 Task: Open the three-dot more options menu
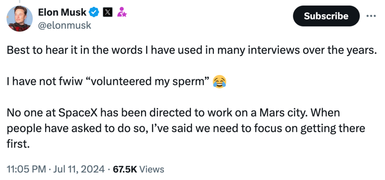tap(371, 16)
